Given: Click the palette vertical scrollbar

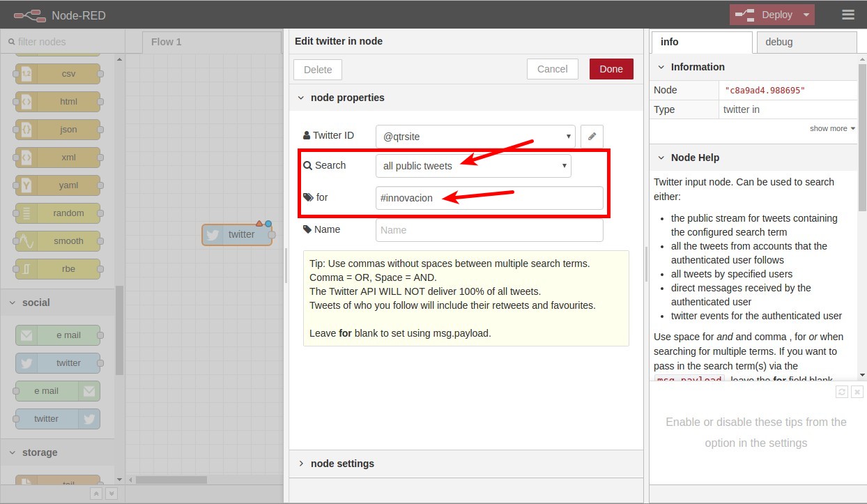Looking at the screenshot, I should coord(120,331).
